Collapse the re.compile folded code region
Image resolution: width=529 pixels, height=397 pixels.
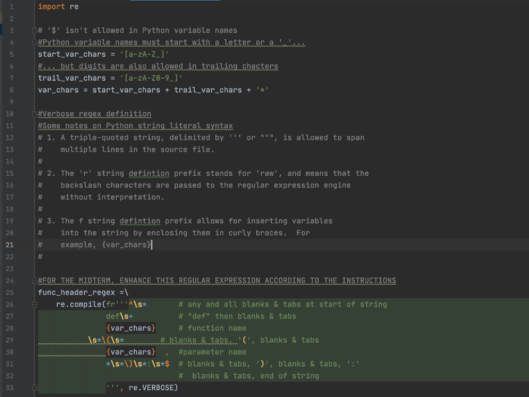[34, 304]
